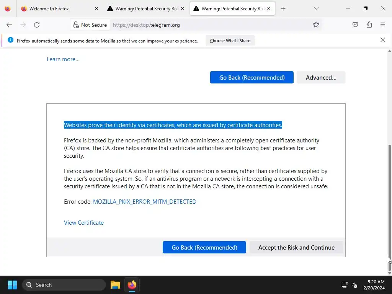The width and height of the screenshot is (392, 294).
Task: Open the Extensions puzzle icon
Action: click(369, 24)
